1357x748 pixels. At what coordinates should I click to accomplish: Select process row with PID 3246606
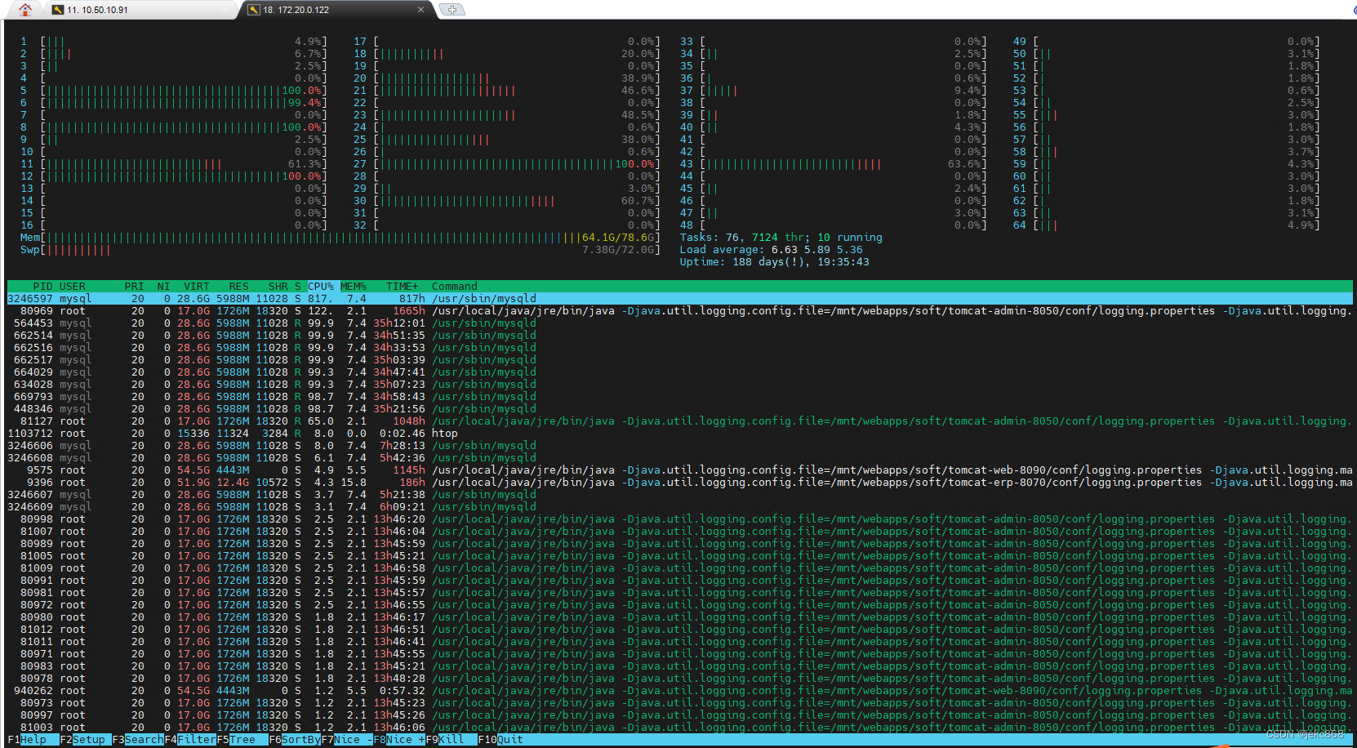(x=679, y=446)
